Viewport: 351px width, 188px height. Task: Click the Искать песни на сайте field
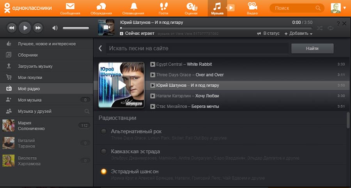pyautogui.click(x=197, y=48)
